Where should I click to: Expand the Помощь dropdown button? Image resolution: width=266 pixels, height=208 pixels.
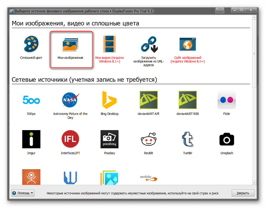[23, 193]
